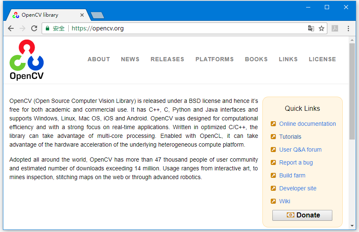The height and width of the screenshot is (232, 359).
Task: Close the OpenCV library tab
Action: (x=82, y=15)
